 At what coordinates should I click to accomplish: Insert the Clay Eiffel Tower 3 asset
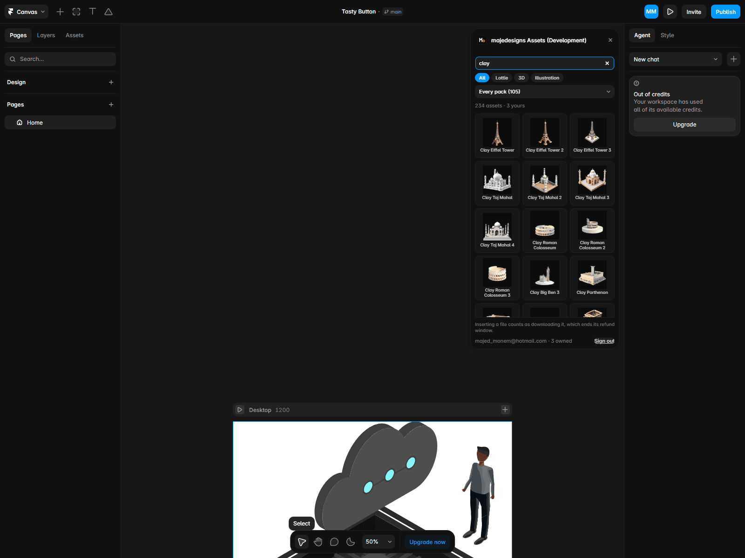(592, 135)
